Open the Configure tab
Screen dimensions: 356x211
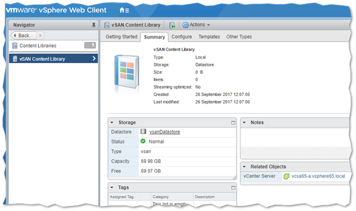(182, 37)
